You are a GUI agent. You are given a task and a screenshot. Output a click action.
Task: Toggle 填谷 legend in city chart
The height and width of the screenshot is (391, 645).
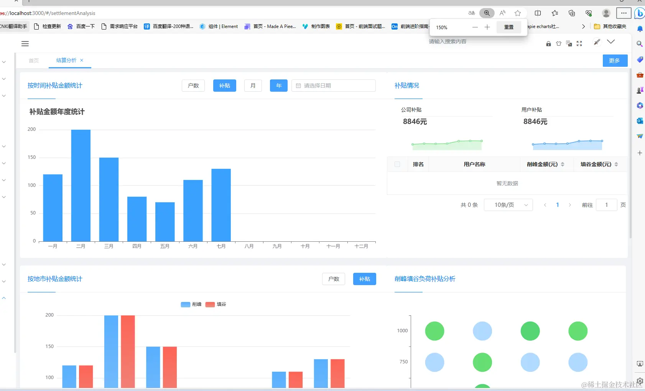(x=216, y=304)
